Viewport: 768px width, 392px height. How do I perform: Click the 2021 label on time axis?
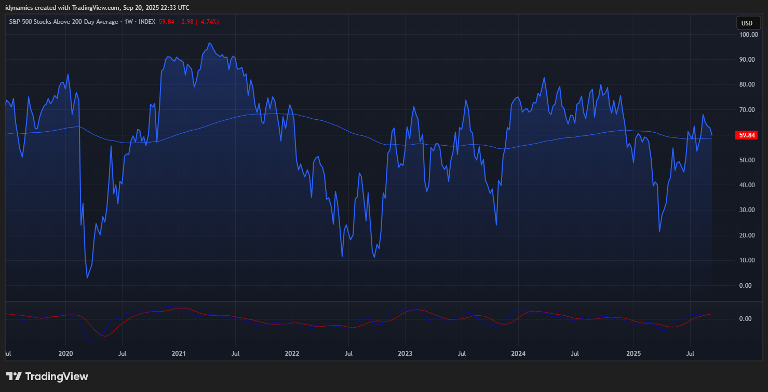click(x=179, y=354)
